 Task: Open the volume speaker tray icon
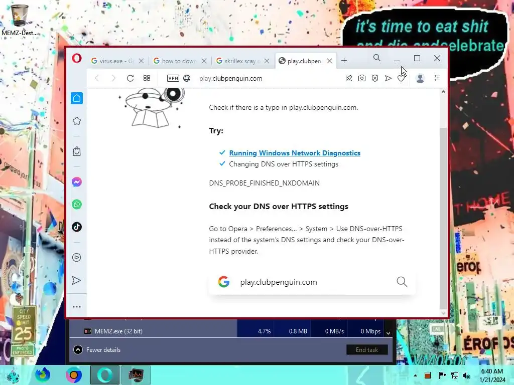tap(467, 375)
